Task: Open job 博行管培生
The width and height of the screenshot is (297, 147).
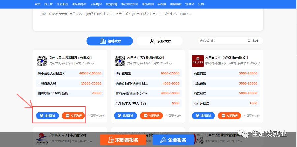Action: (x=148, y=73)
